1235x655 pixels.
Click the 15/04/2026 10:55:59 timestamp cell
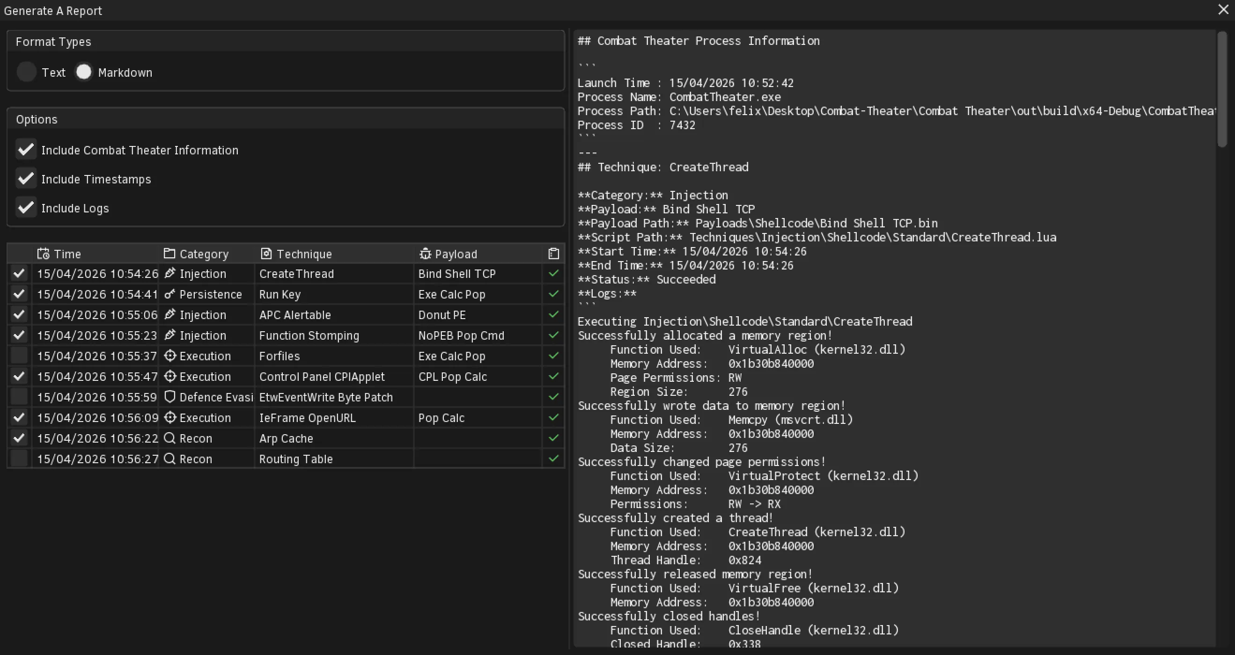(x=95, y=397)
